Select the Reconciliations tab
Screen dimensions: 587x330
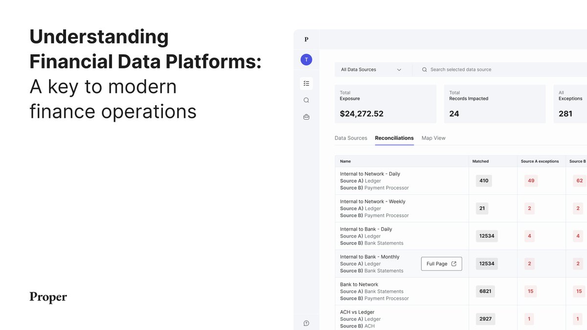click(394, 138)
